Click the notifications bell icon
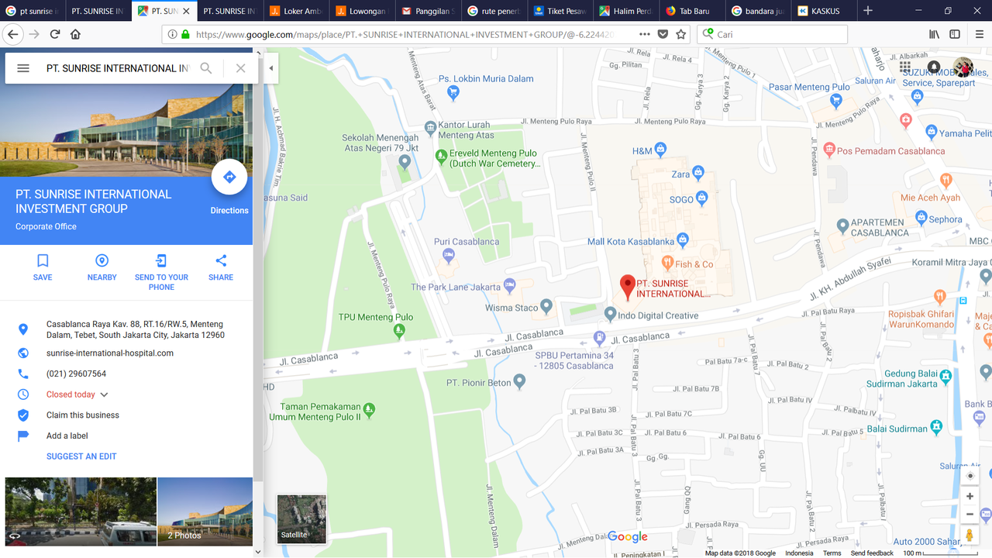992x558 pixels. pyautogui.click(x=934, y=67)
